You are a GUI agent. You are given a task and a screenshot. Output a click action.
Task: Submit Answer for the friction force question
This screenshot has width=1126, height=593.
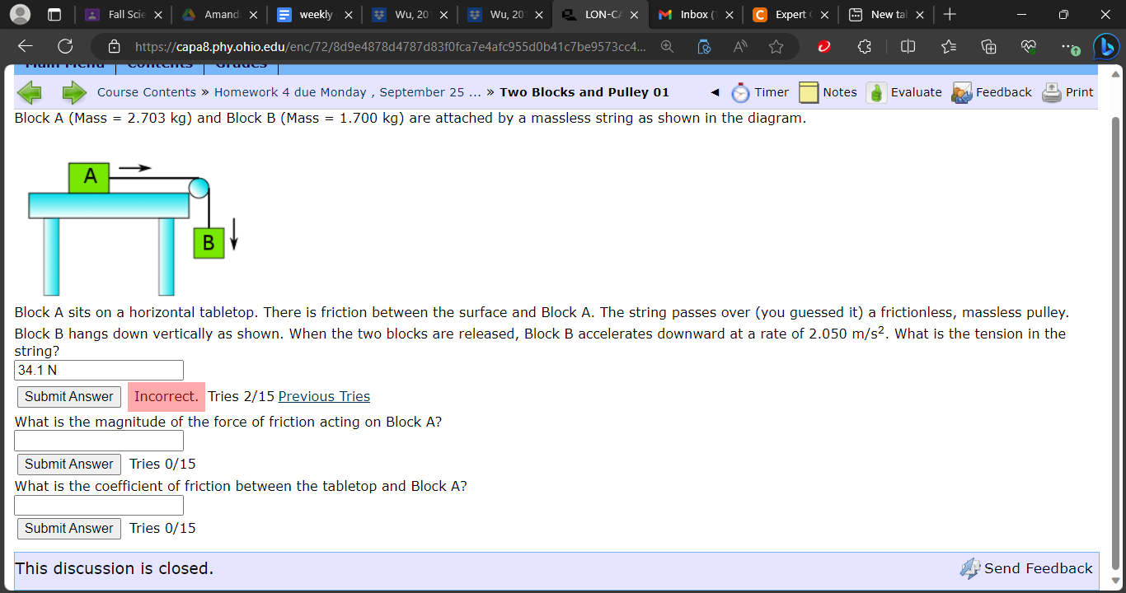pos(68,464)
